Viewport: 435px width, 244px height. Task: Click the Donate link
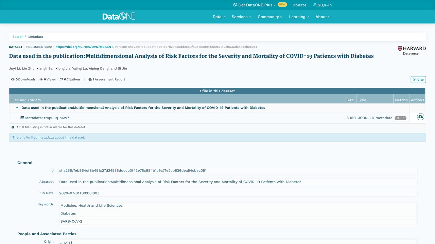click(x=299, y=5)
